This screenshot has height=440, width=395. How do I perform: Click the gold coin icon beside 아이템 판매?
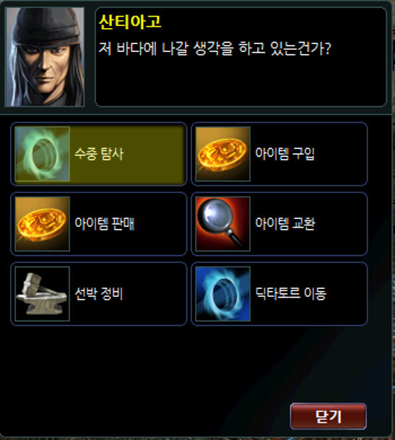coord(43,224)
